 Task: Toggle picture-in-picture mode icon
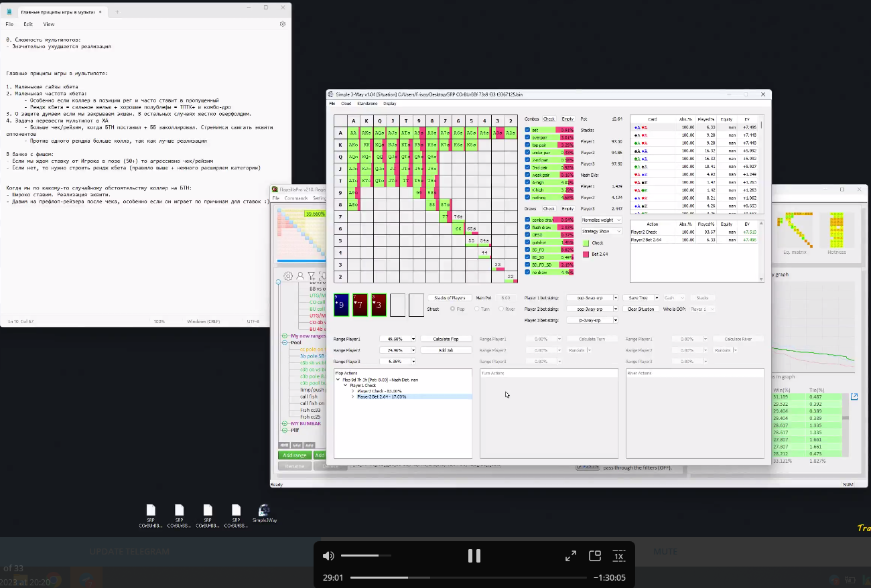click(x=594, y=556)
